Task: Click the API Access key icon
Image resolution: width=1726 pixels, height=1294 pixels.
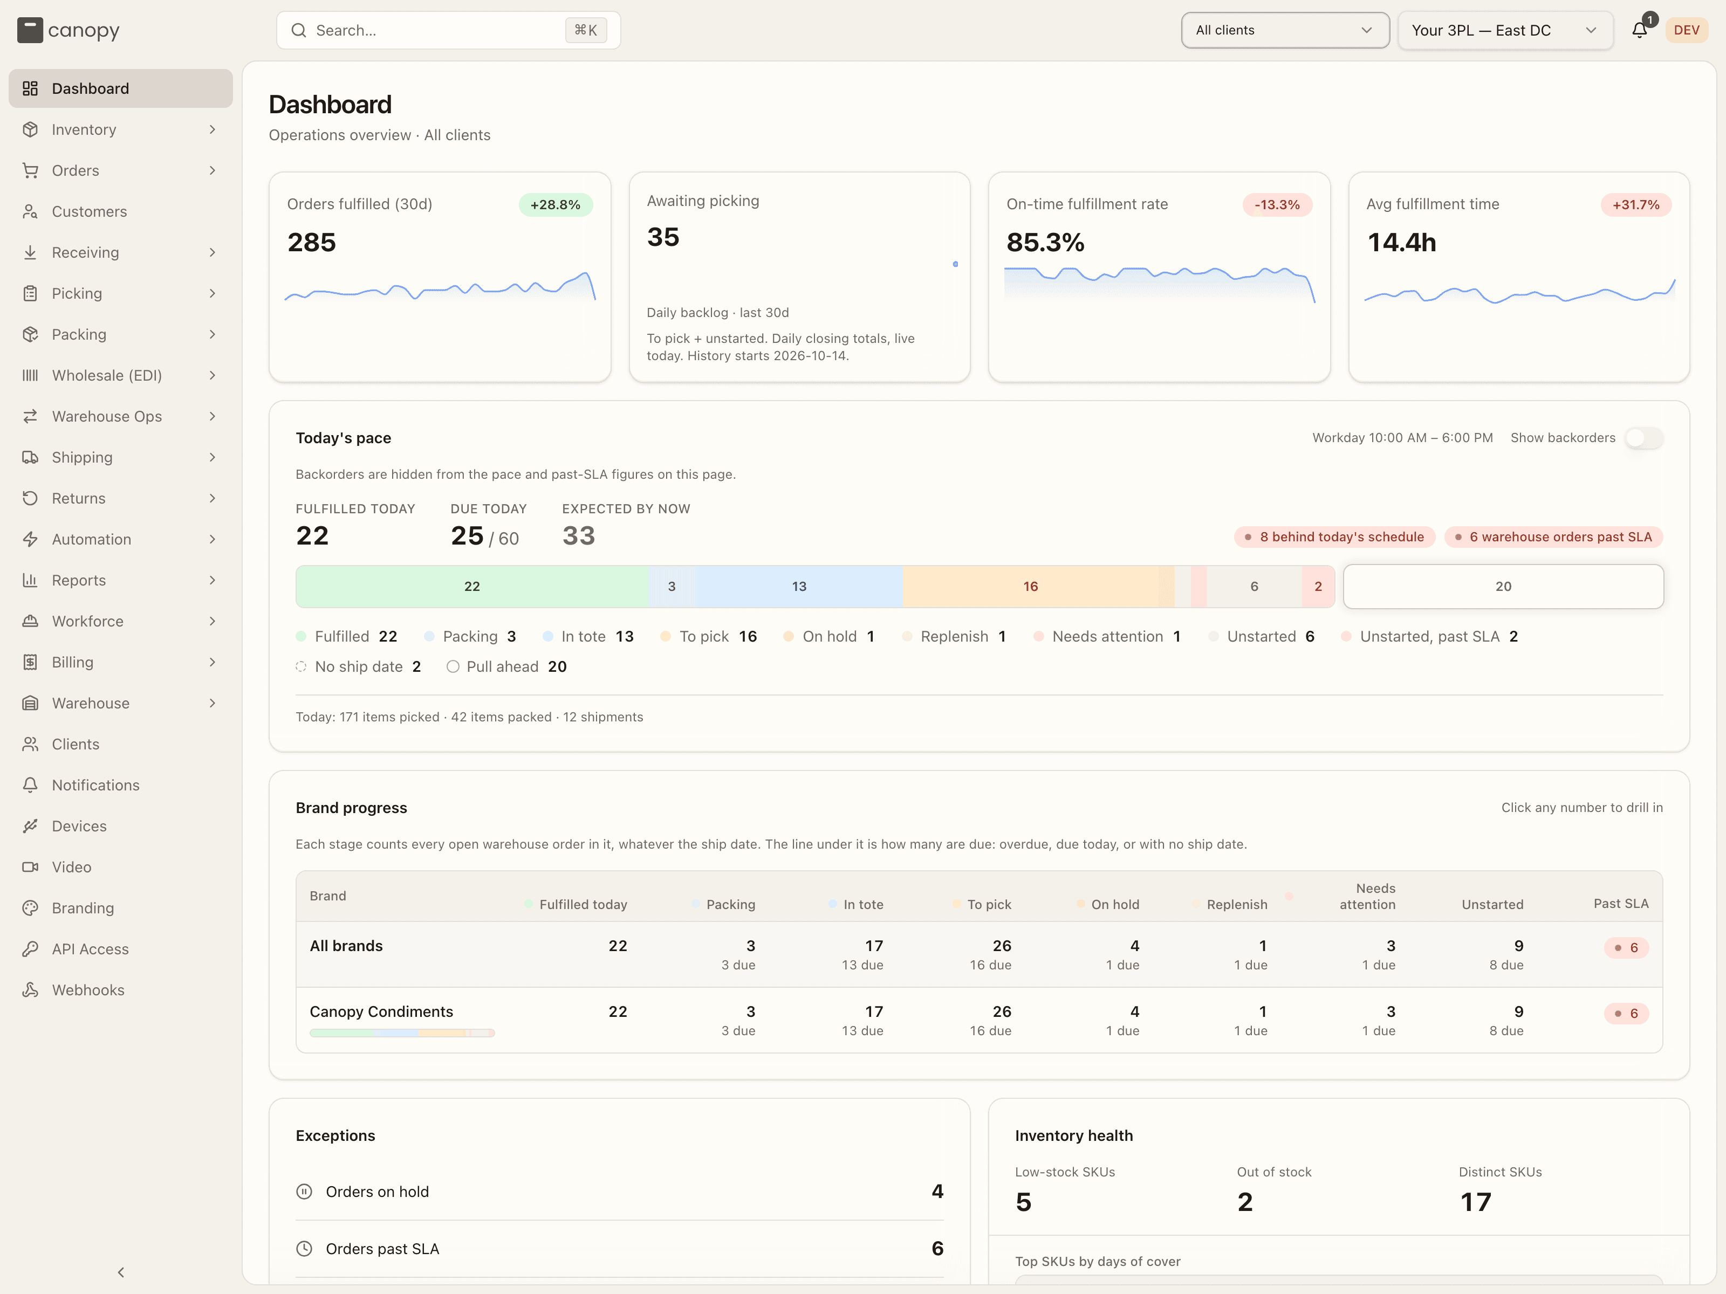Action: point(30,948)
